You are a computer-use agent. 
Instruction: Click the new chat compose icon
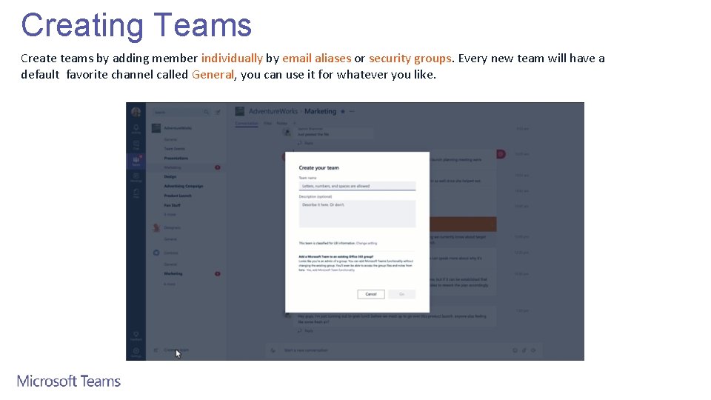click(218, 112)
